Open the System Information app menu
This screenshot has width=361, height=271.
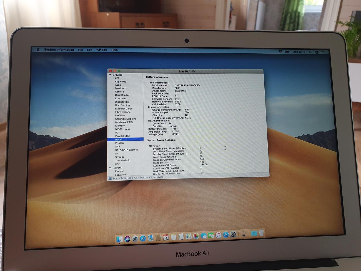59,50
